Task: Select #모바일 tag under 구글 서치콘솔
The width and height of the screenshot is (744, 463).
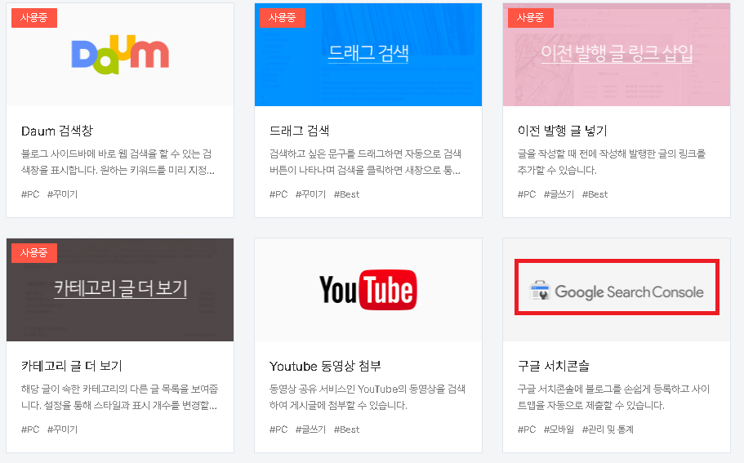Action: click(x=559, y=430)
